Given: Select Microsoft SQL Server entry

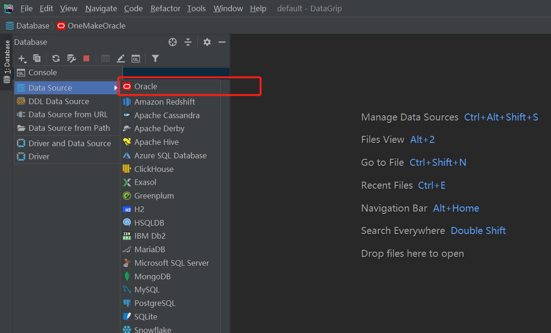Looking at the screenshot, I should point(170,263).
